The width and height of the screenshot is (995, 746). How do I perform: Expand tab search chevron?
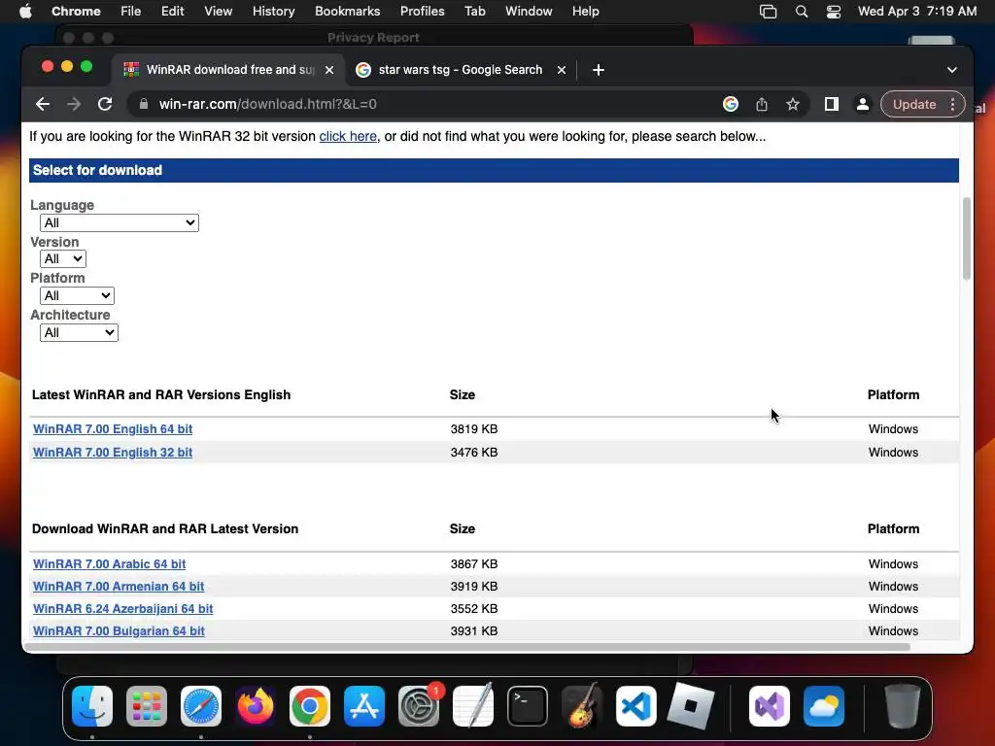tap(952, 70)
